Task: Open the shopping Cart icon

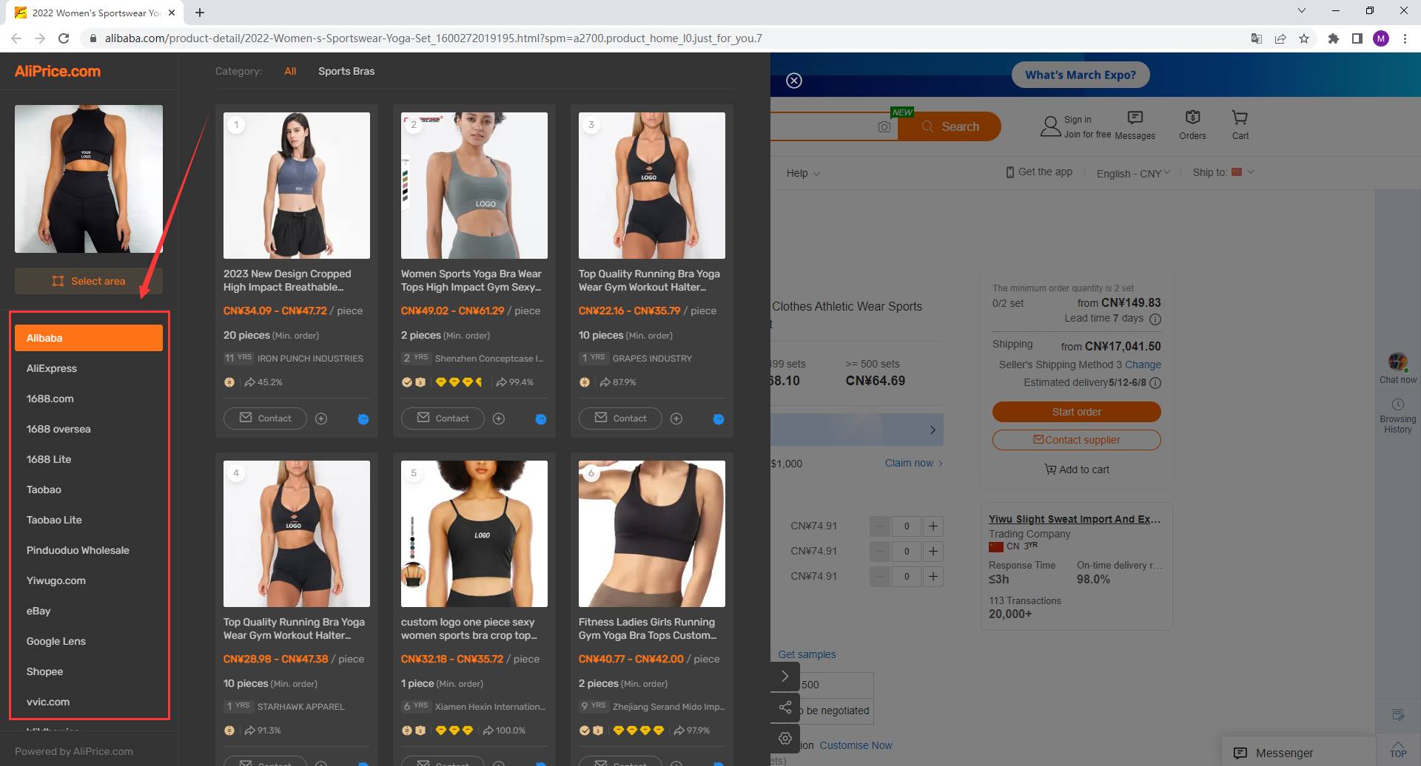Action: click(1240, 125)
